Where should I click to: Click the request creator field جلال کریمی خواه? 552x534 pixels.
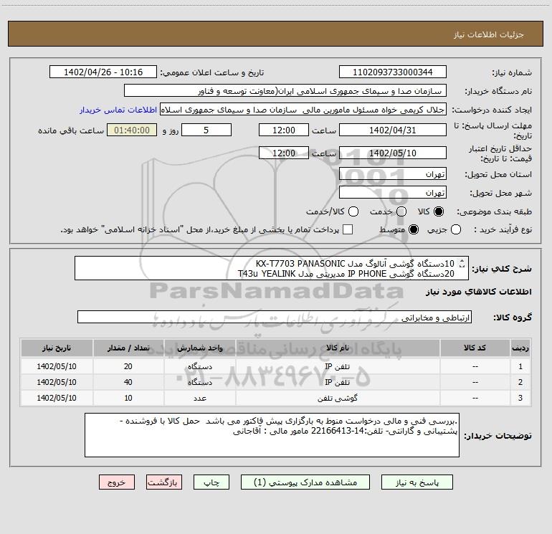[x=303, y=110]
